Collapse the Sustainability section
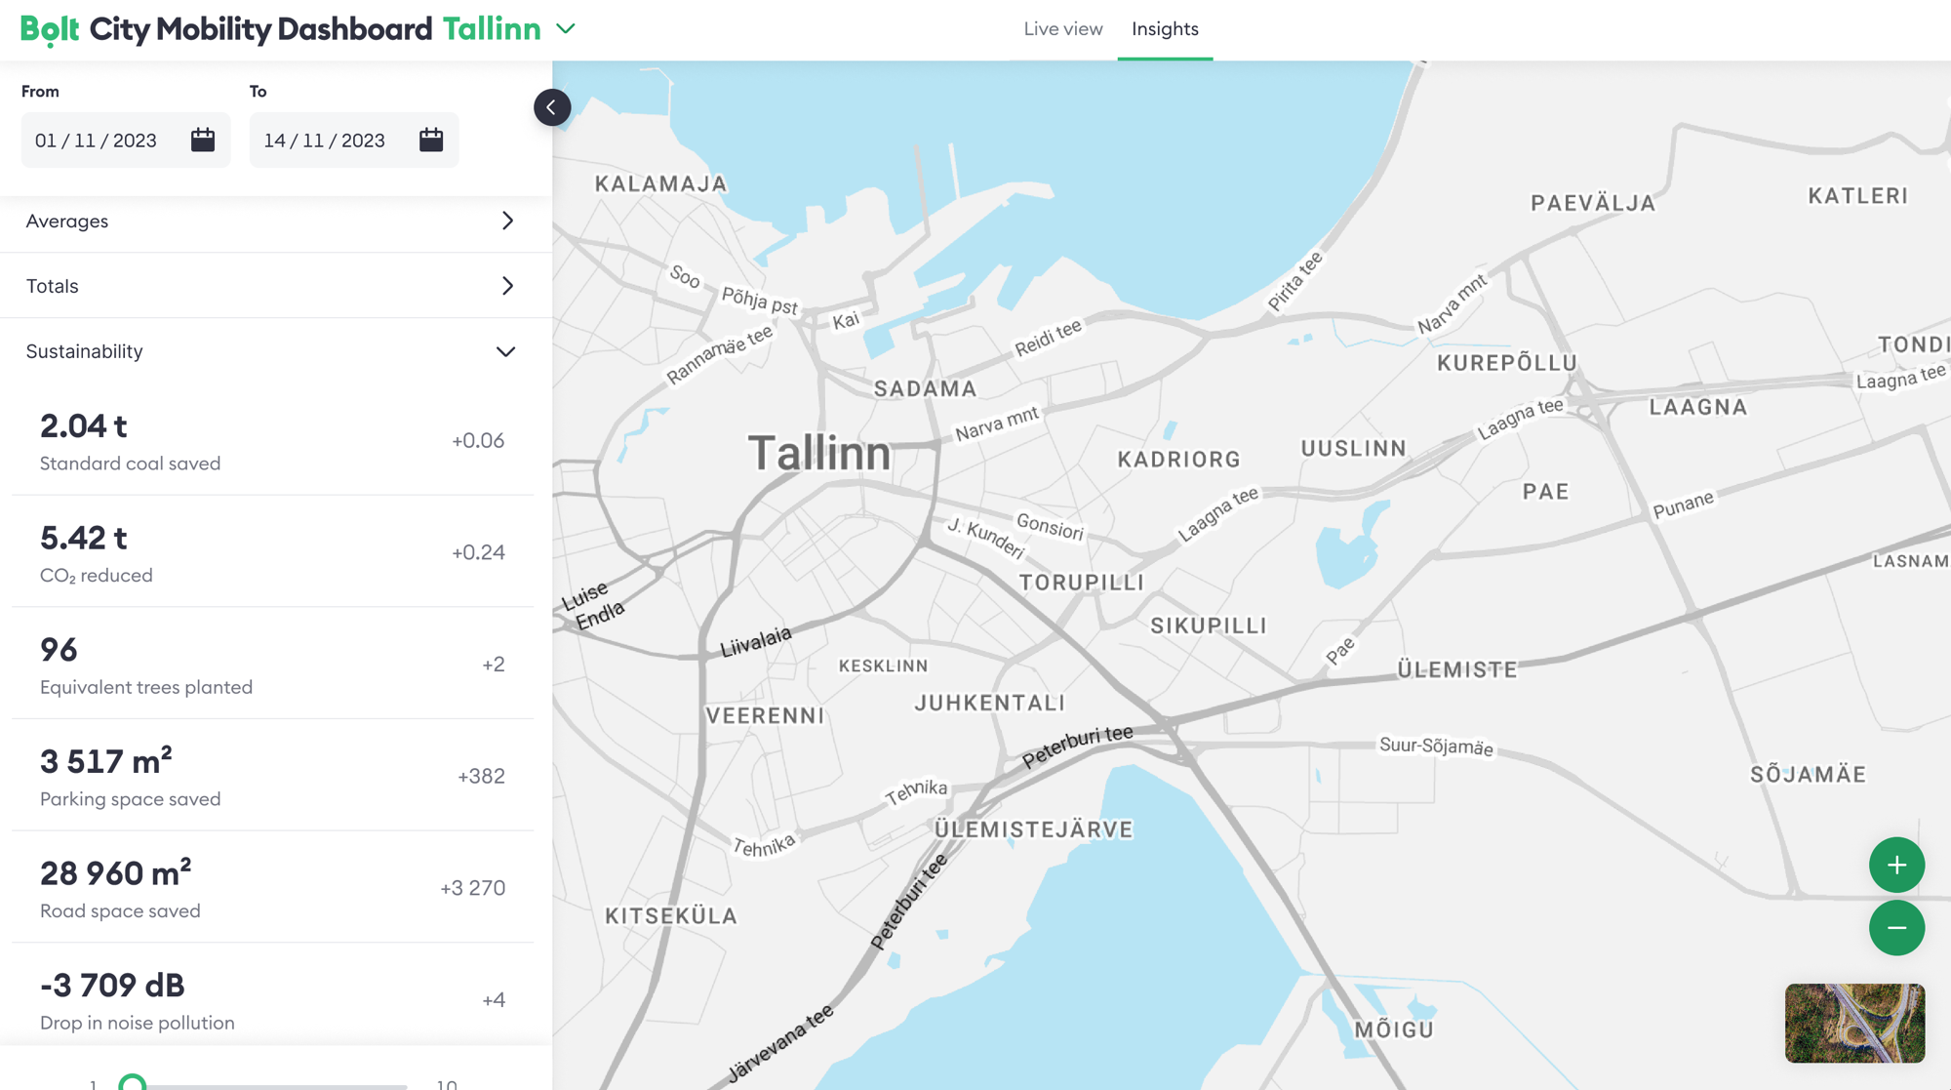 tap(276, 351)
